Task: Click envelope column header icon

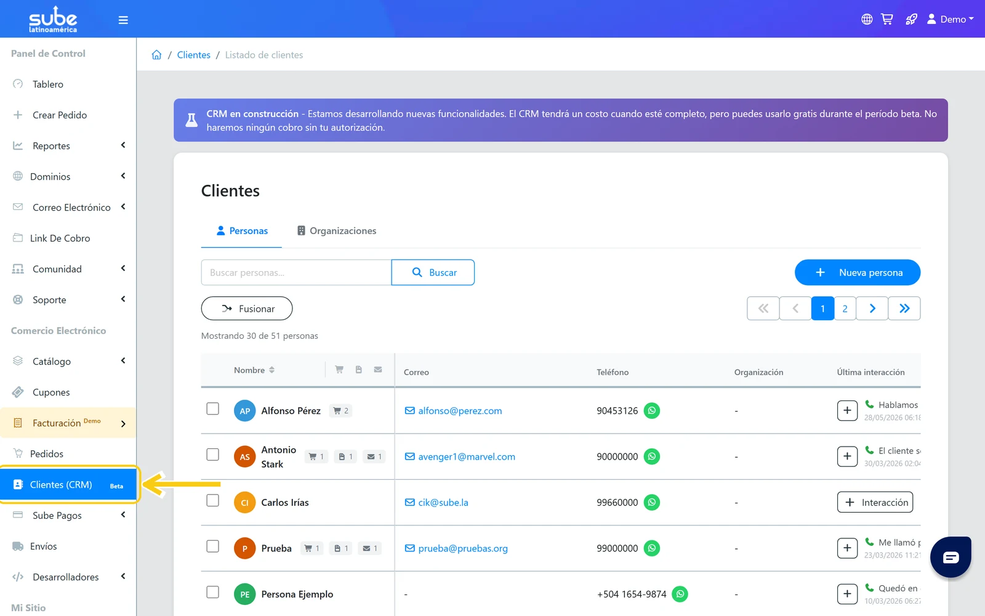Action: [378, 370]
